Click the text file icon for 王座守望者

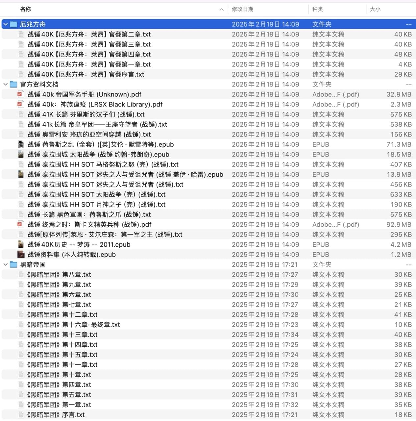tap(21, 125)
